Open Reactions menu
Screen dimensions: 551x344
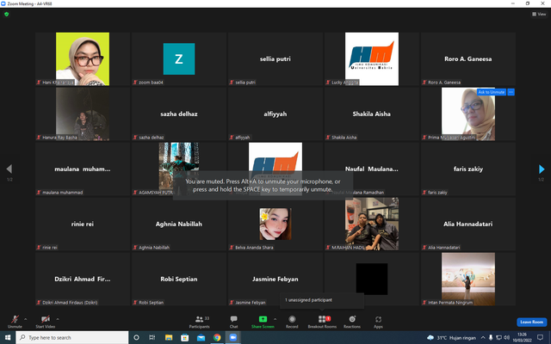[352, 322]
